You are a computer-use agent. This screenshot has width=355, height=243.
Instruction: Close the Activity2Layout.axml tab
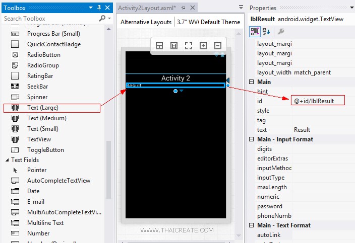(x=193, y=8)
